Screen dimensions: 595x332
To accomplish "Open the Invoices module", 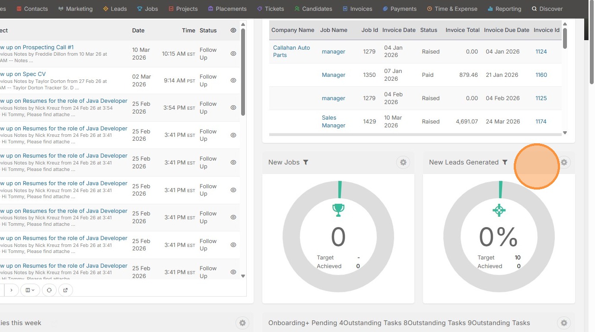I will coord(357,9).
